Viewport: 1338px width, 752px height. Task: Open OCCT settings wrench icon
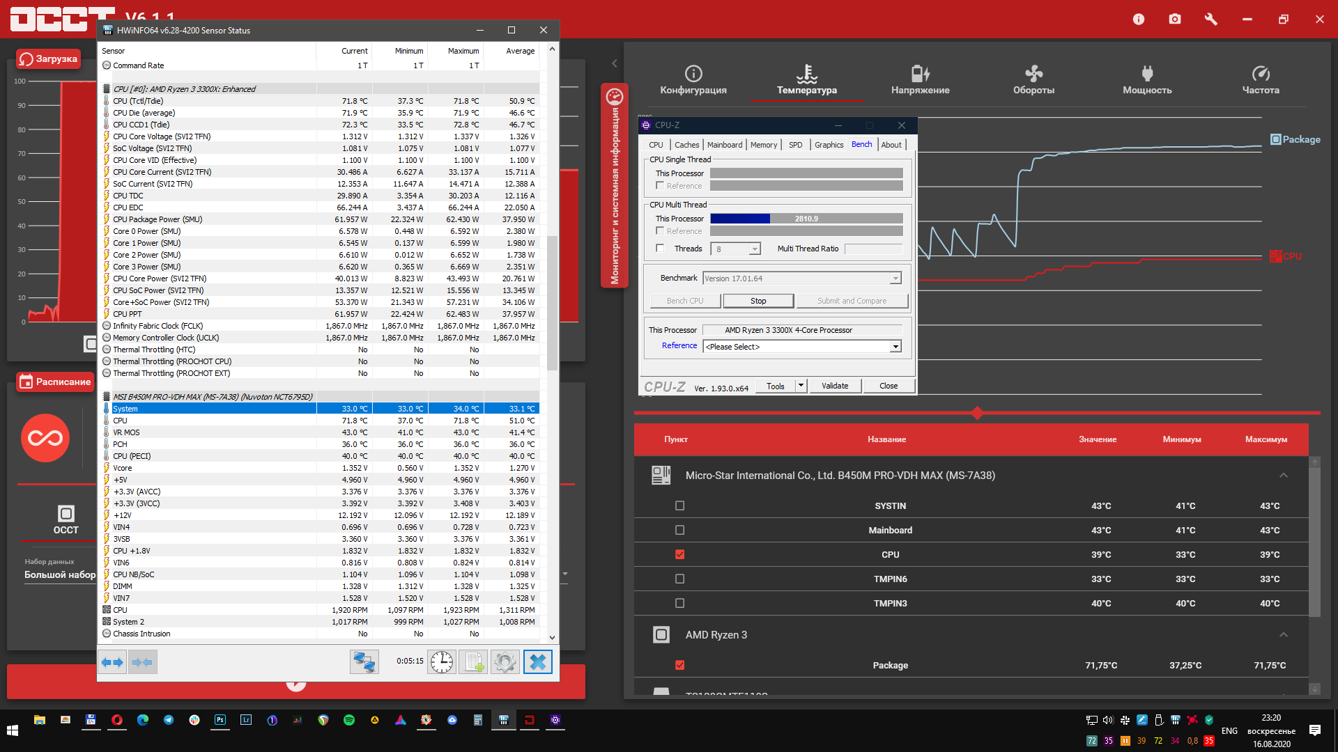tap(1211, 19)
